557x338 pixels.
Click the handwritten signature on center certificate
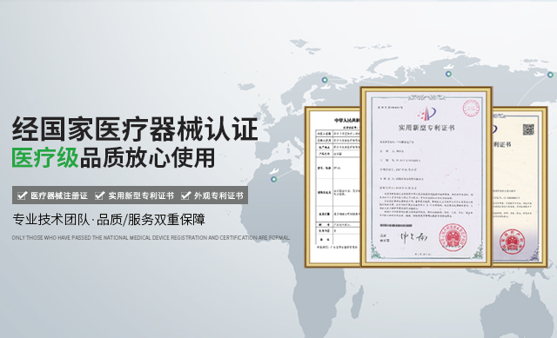tap(413, 237)
